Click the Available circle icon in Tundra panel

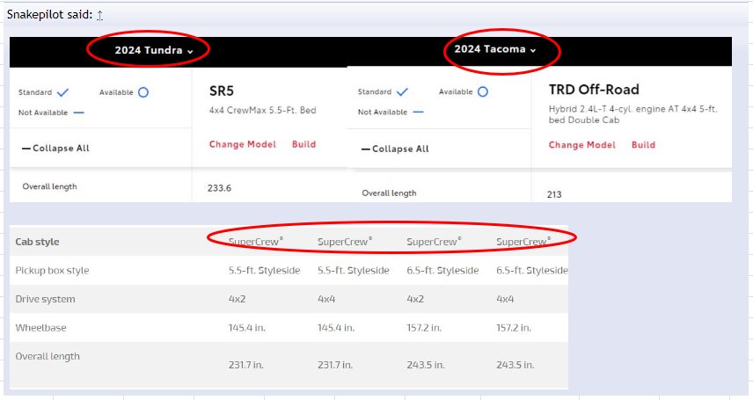[143, 92]
